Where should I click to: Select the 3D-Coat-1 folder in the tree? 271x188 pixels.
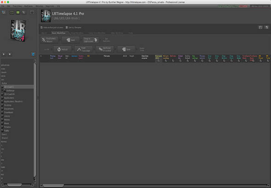[17, 87]
